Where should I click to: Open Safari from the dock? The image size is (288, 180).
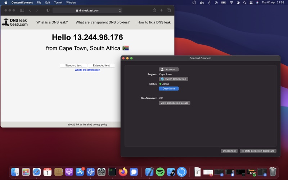tap(37, 172)
